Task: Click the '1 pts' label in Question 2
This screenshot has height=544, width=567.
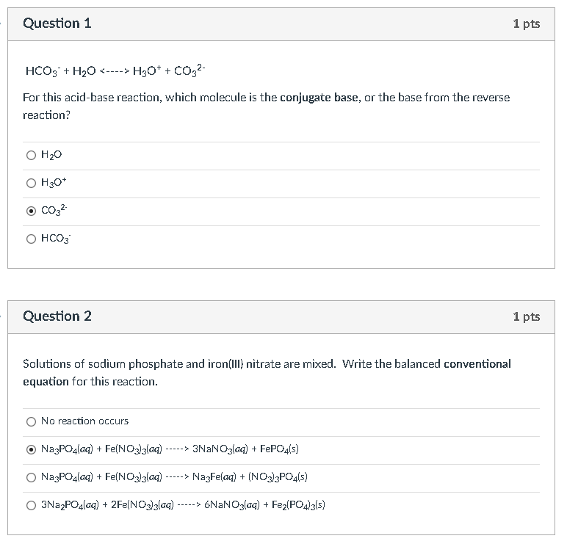Action: tap(527, 316)
